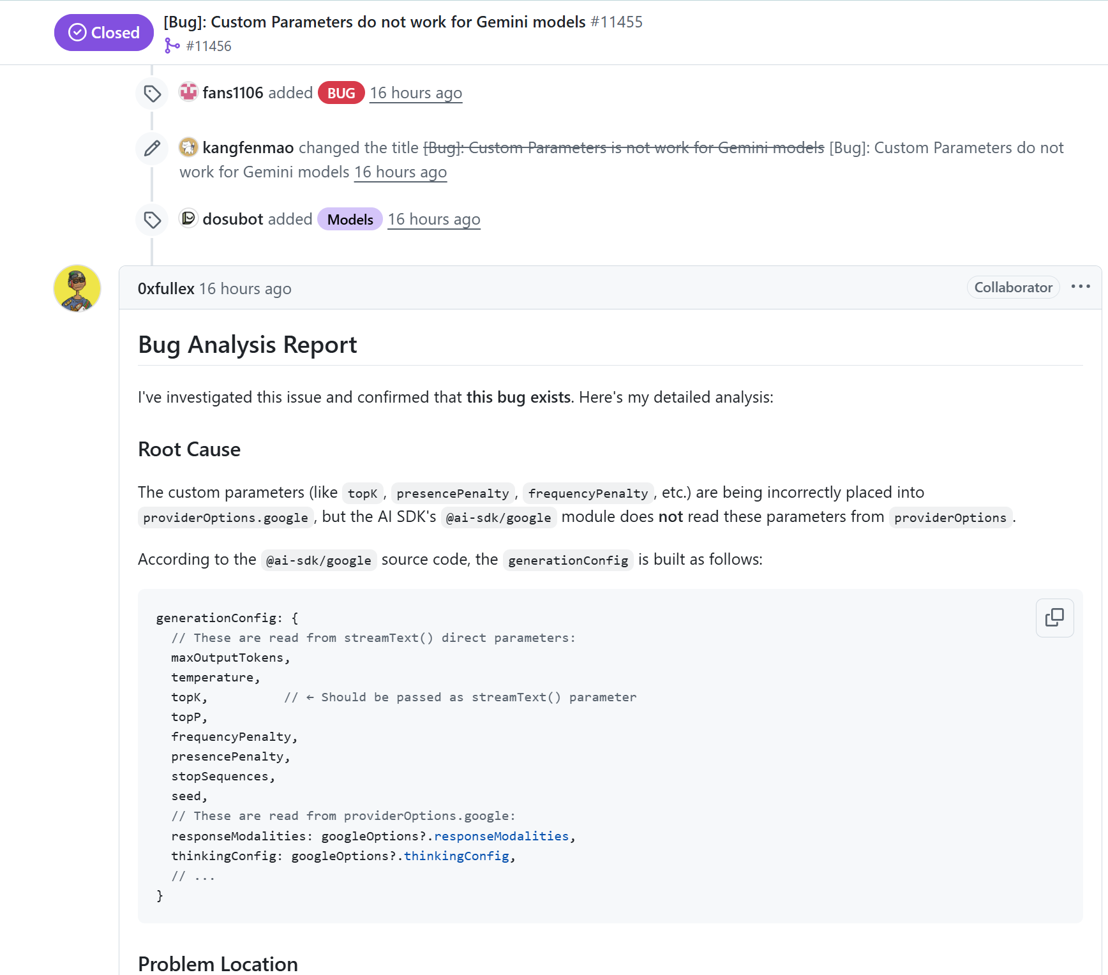
Task: Open kangfenmao's profile link
Action: tap(248, 148)
